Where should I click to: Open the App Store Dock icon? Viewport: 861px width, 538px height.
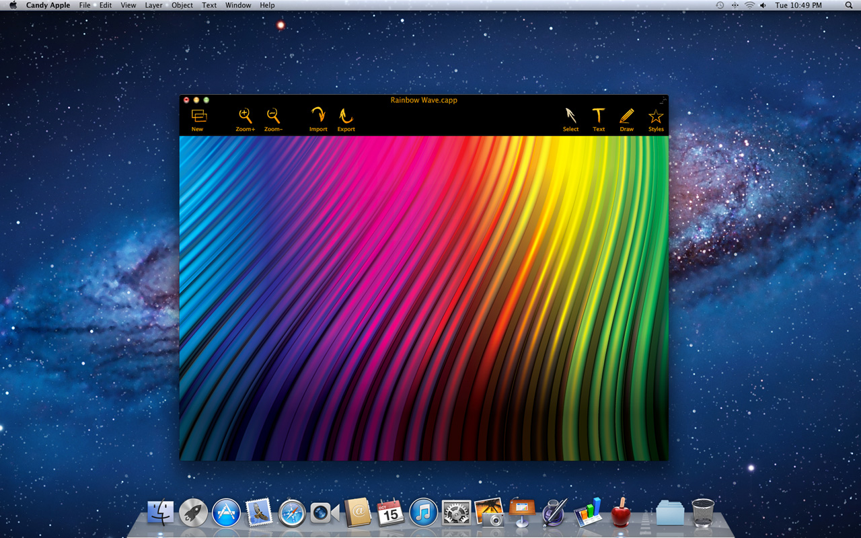(227, 512)
